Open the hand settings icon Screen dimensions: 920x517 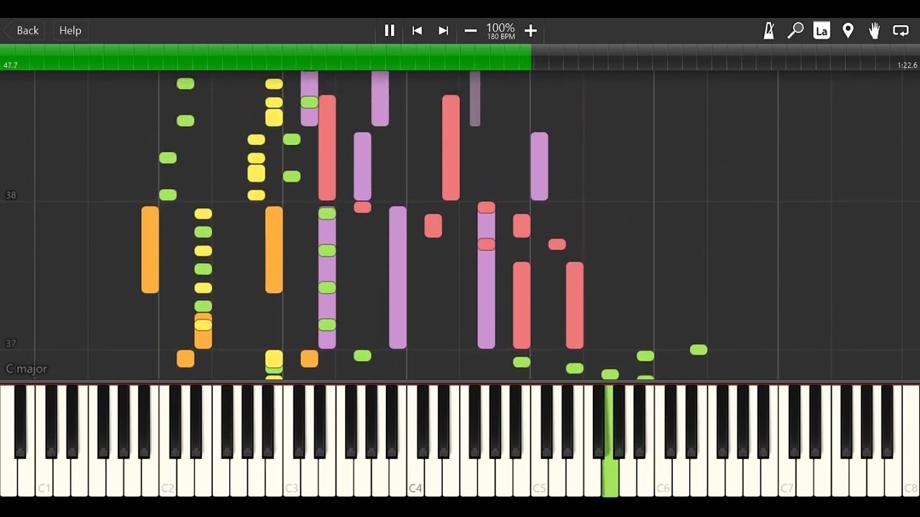tap(874, 30)
